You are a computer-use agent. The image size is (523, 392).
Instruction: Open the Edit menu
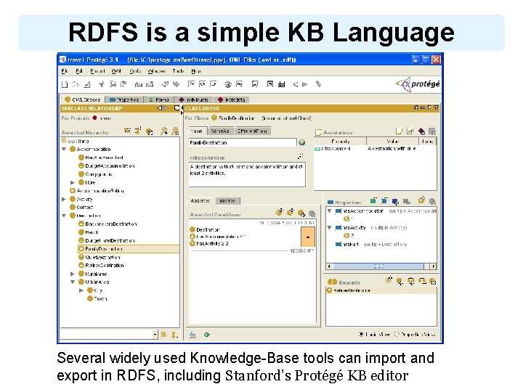tap(79, 71)
